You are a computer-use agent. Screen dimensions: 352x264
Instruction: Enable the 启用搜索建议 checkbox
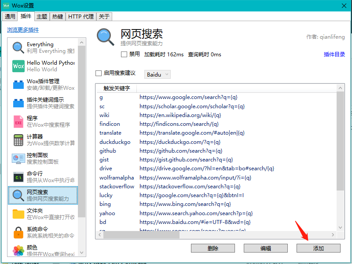click(99, 73)
